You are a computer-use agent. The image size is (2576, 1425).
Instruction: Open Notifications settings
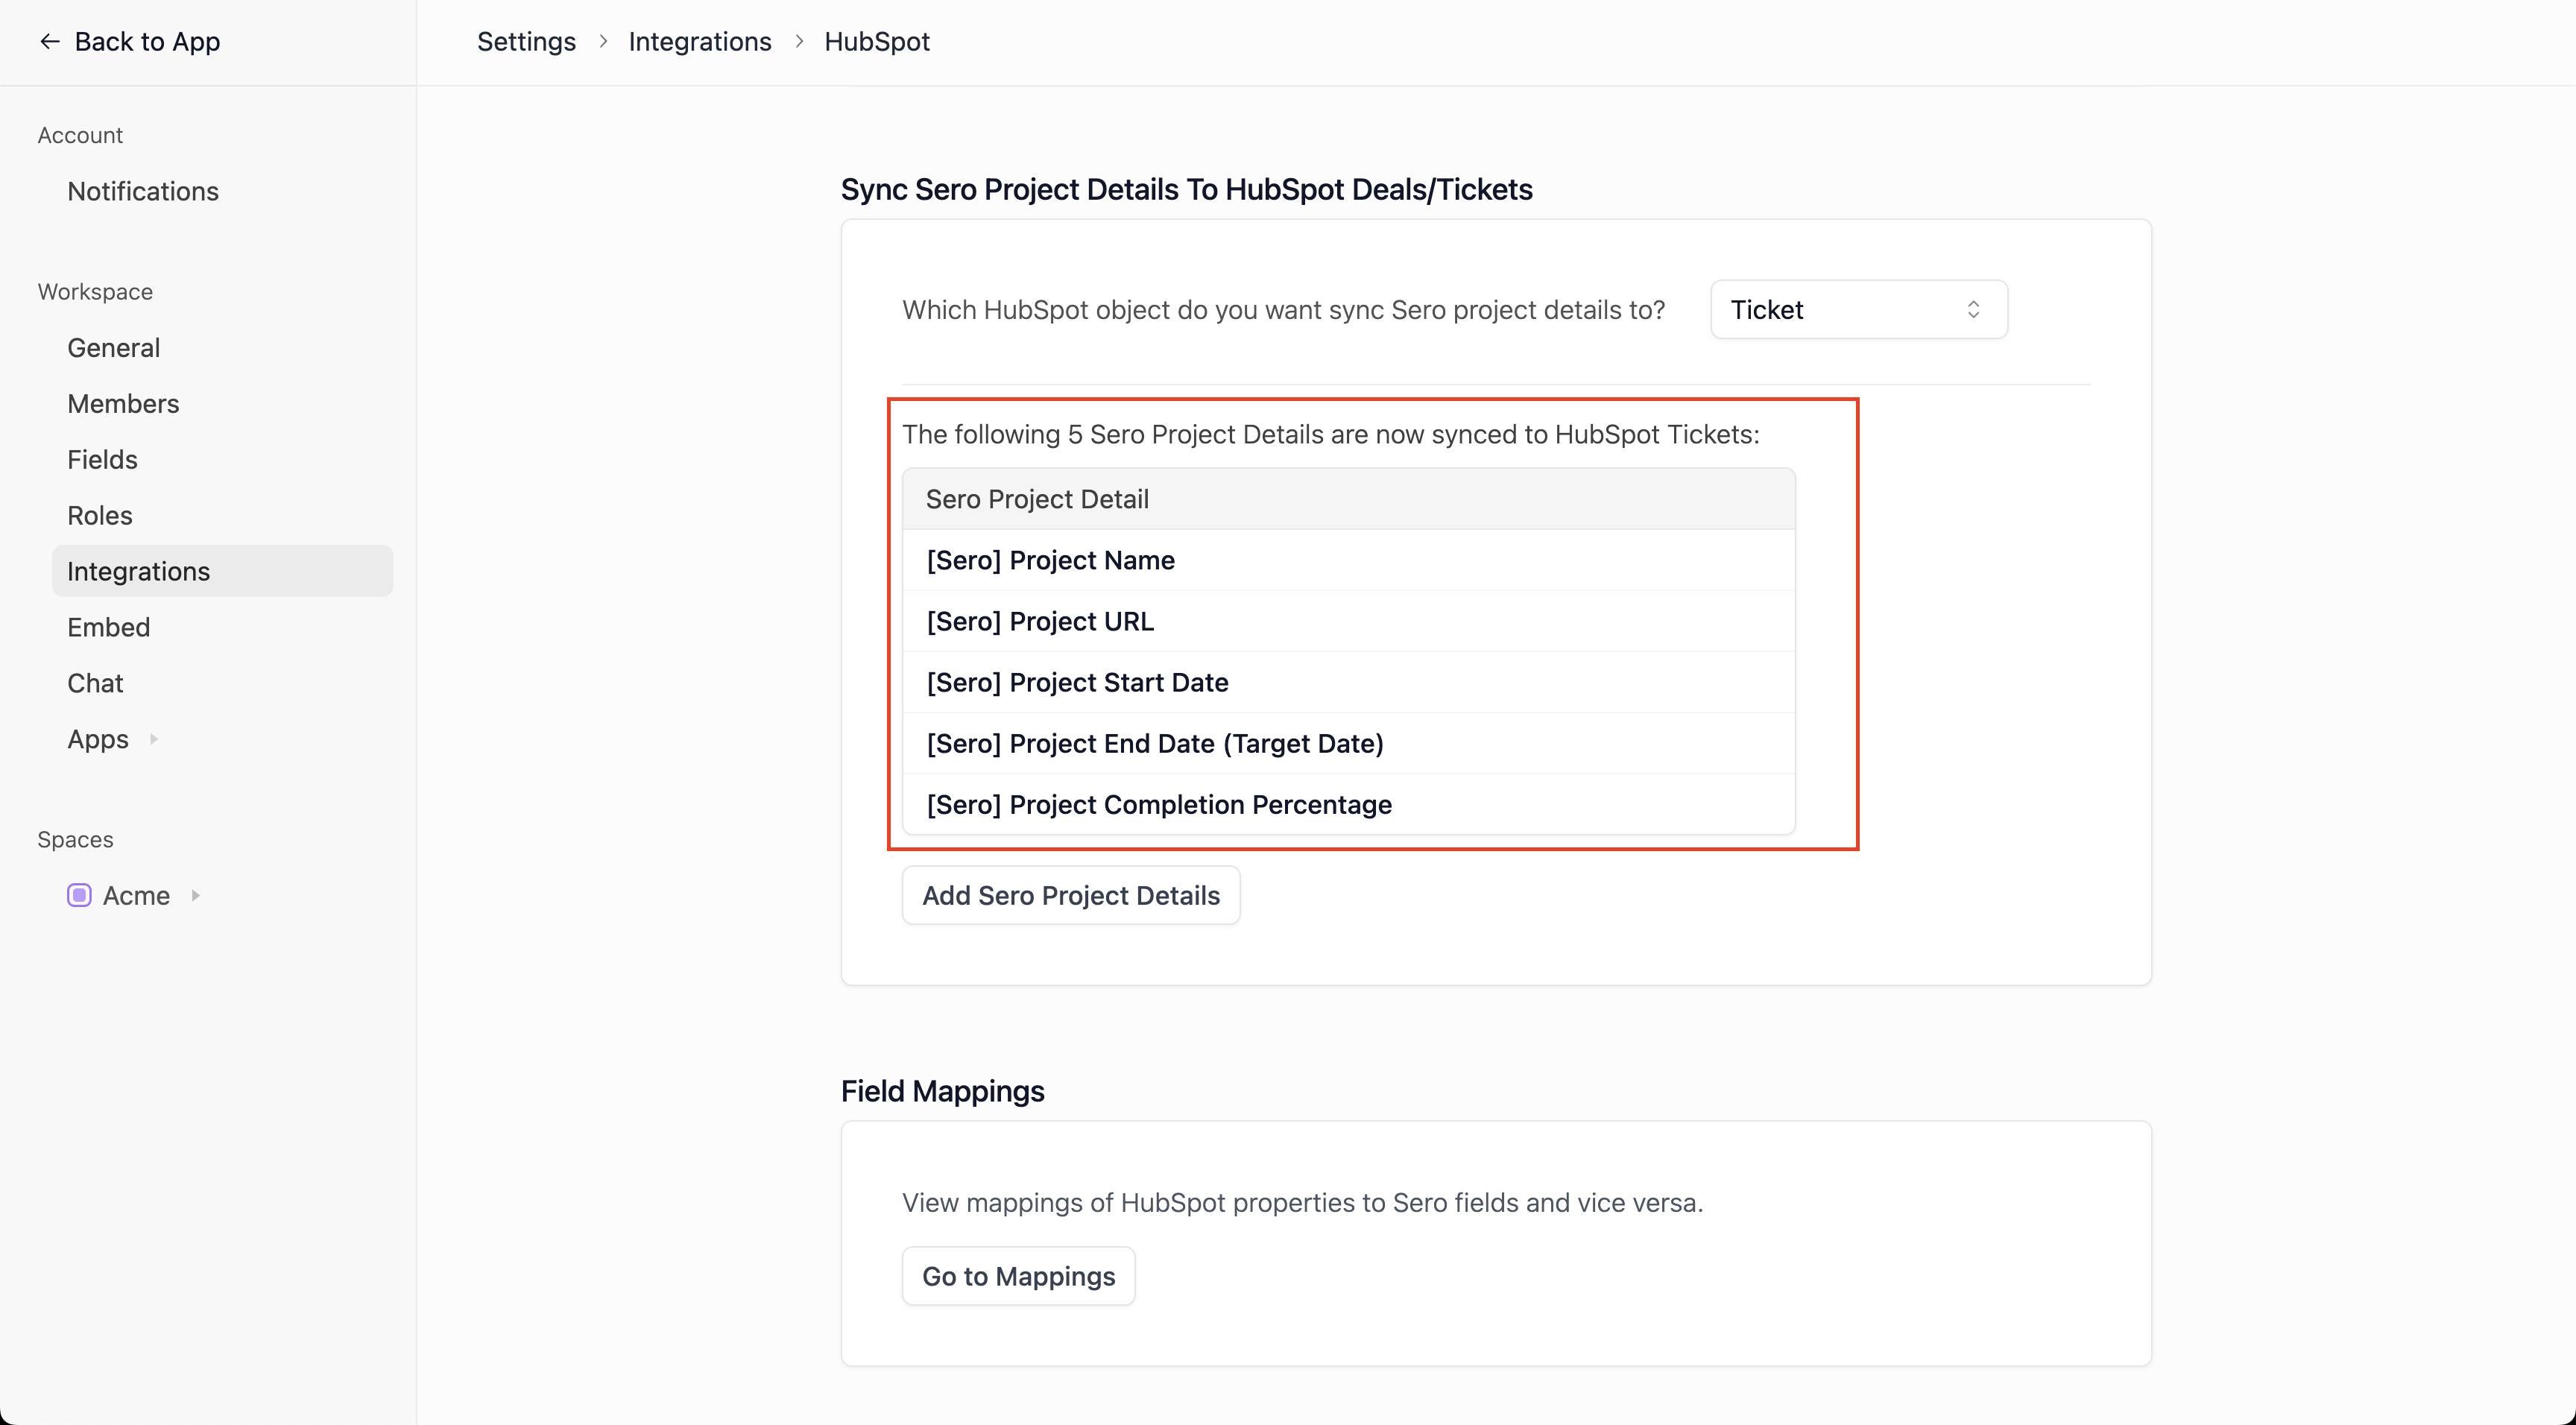[143, 191]
